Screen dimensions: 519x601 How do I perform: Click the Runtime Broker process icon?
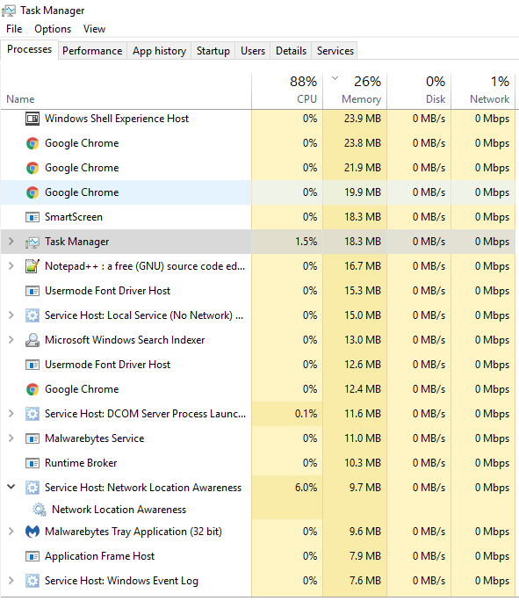click(x=32, y=463)
